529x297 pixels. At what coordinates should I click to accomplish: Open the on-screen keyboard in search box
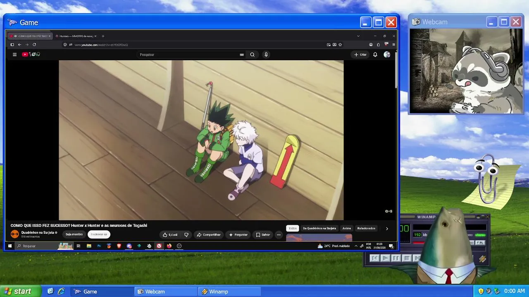242,54
